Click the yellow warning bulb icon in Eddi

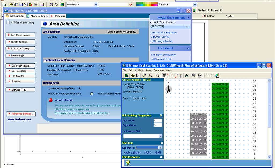click(128, 163)
